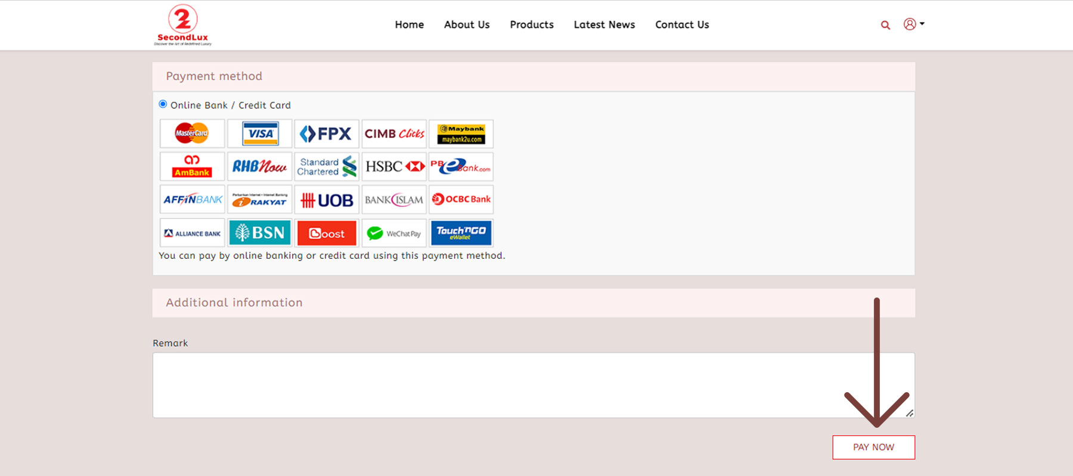Open the search magnifier icon
Viewport: 1073px width, 476px height.
(x=885, y=25)
